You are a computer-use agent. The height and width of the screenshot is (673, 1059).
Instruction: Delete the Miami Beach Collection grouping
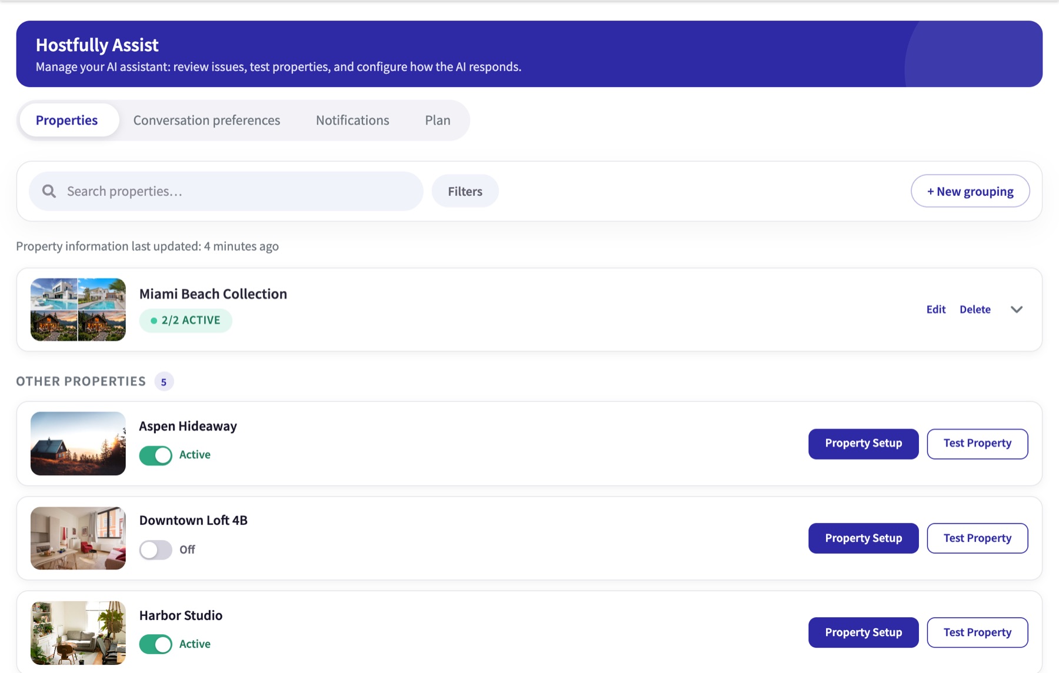[x=975, y=309]
